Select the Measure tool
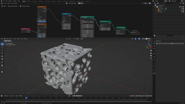 2,65
